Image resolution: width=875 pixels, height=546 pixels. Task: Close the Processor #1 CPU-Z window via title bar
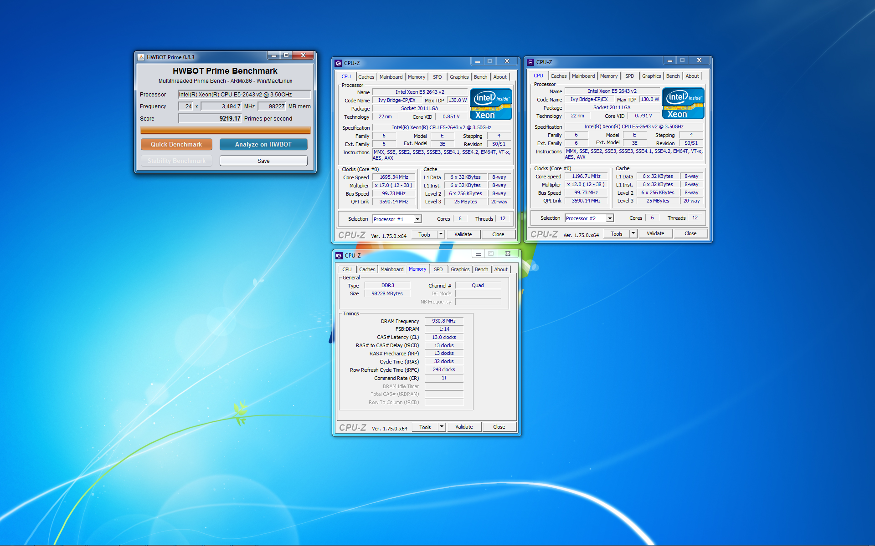tap(507, 61)
